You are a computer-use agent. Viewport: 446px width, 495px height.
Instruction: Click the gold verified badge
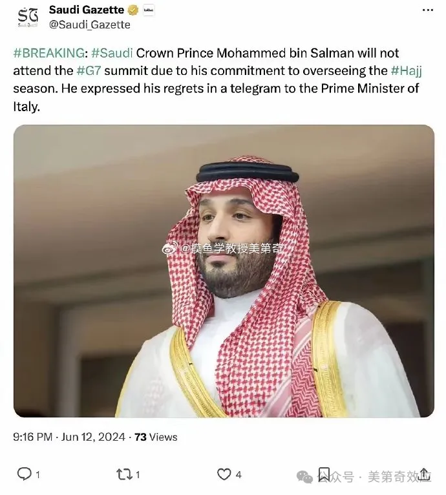(133, 10)
